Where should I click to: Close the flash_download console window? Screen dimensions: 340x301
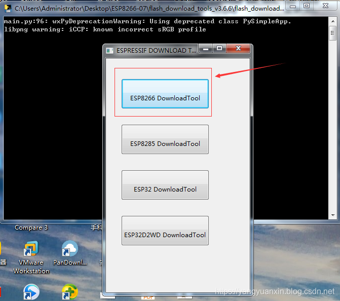click(325, 6)
